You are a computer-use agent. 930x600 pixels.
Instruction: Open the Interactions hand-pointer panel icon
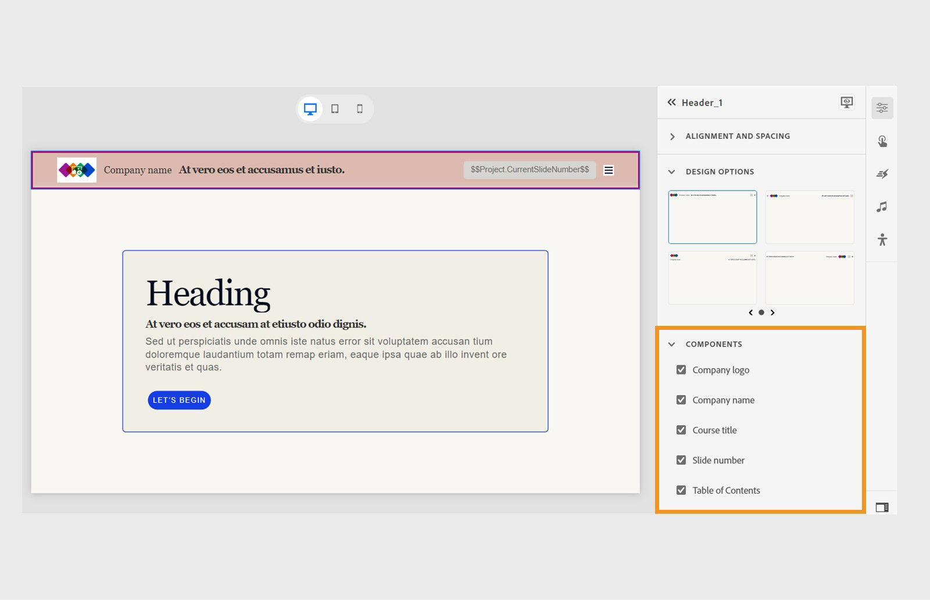coord(882,141)
